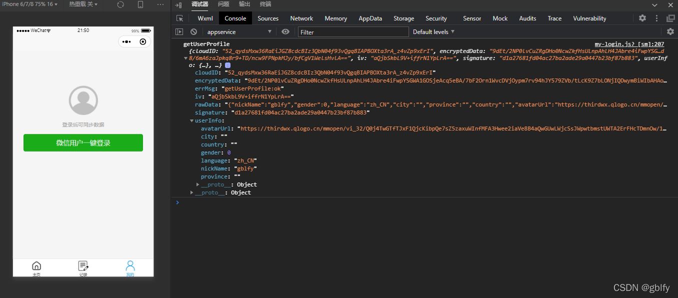Click into the console Filter field
Viewport: 678px width, 298px height.
[x=353, y=32]
